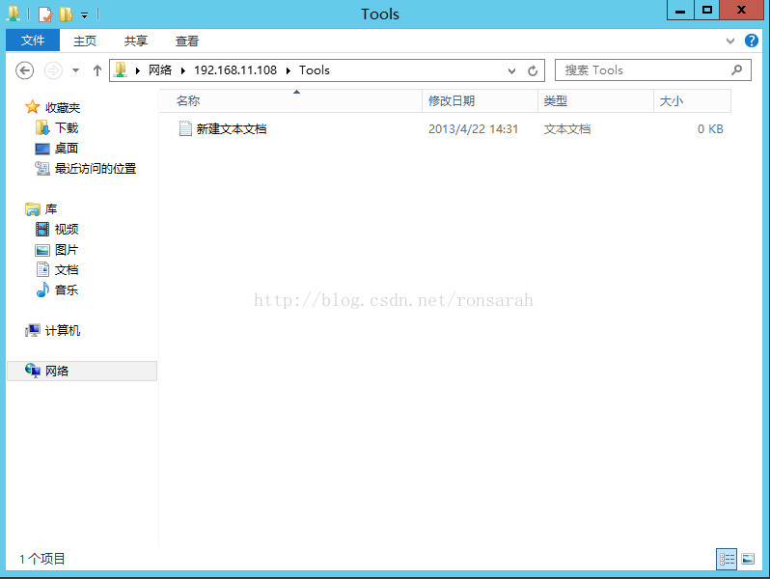Switch to the 查看 ribbon tab

pyautogui.click(x=187, y=41)
